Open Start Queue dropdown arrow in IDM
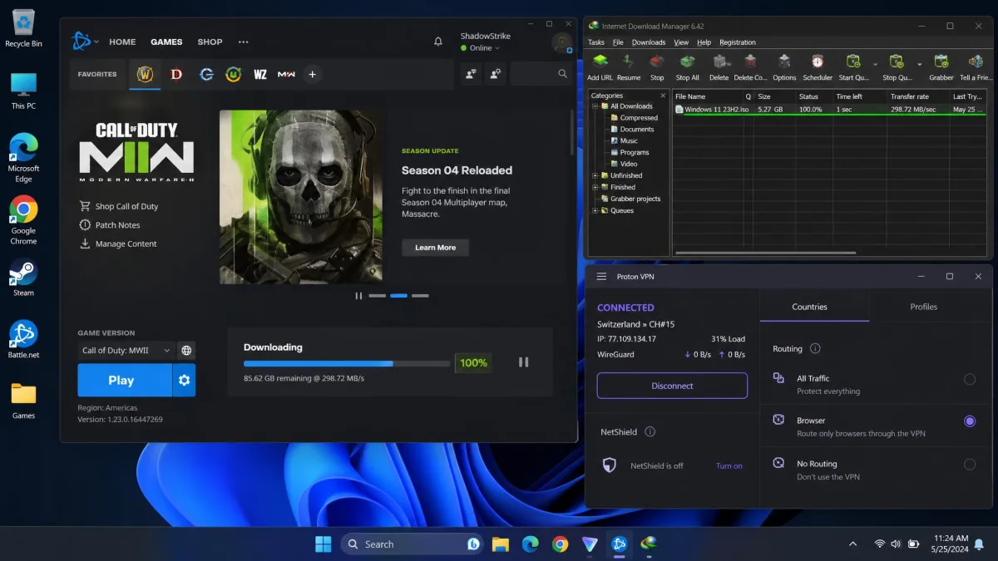 point(875,64)
